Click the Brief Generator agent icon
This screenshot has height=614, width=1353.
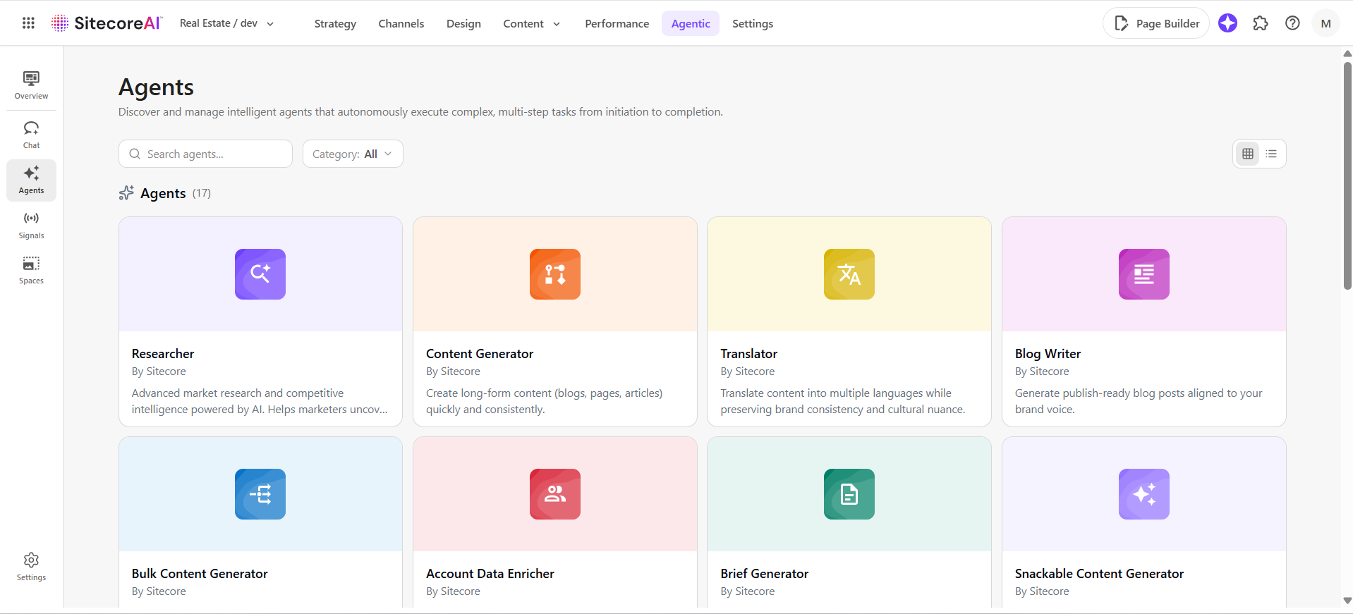849,494
